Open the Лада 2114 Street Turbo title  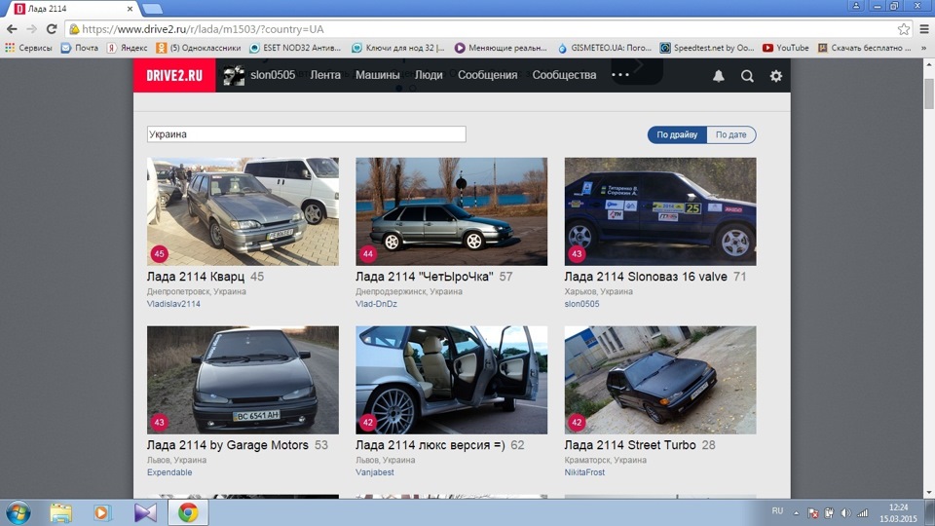(x=630, y=445)
